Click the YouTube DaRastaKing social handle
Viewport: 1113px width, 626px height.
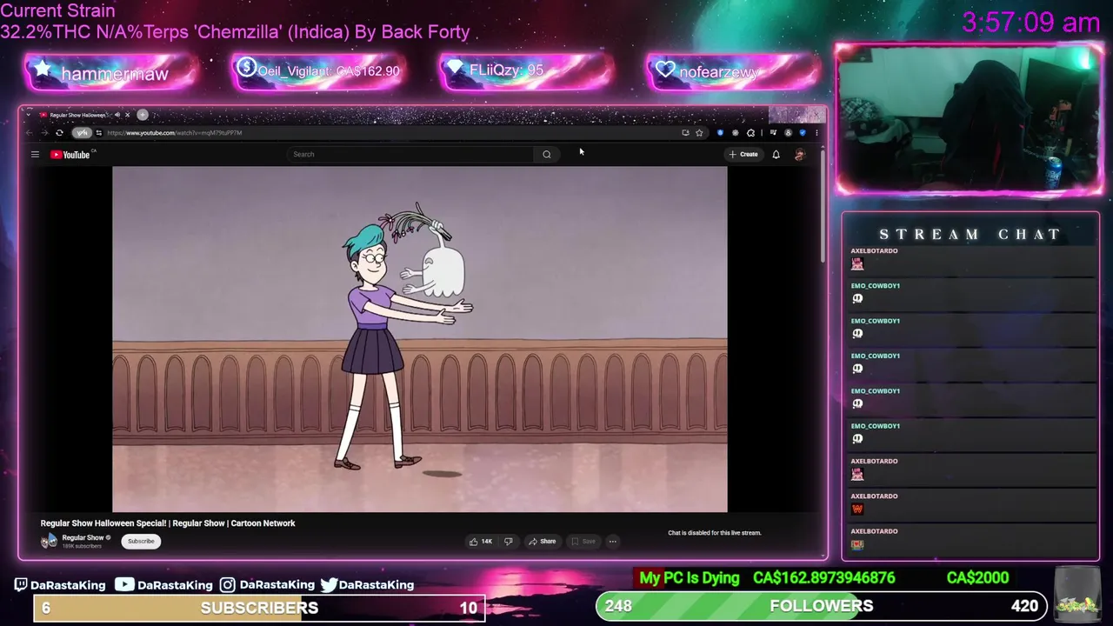164,585
